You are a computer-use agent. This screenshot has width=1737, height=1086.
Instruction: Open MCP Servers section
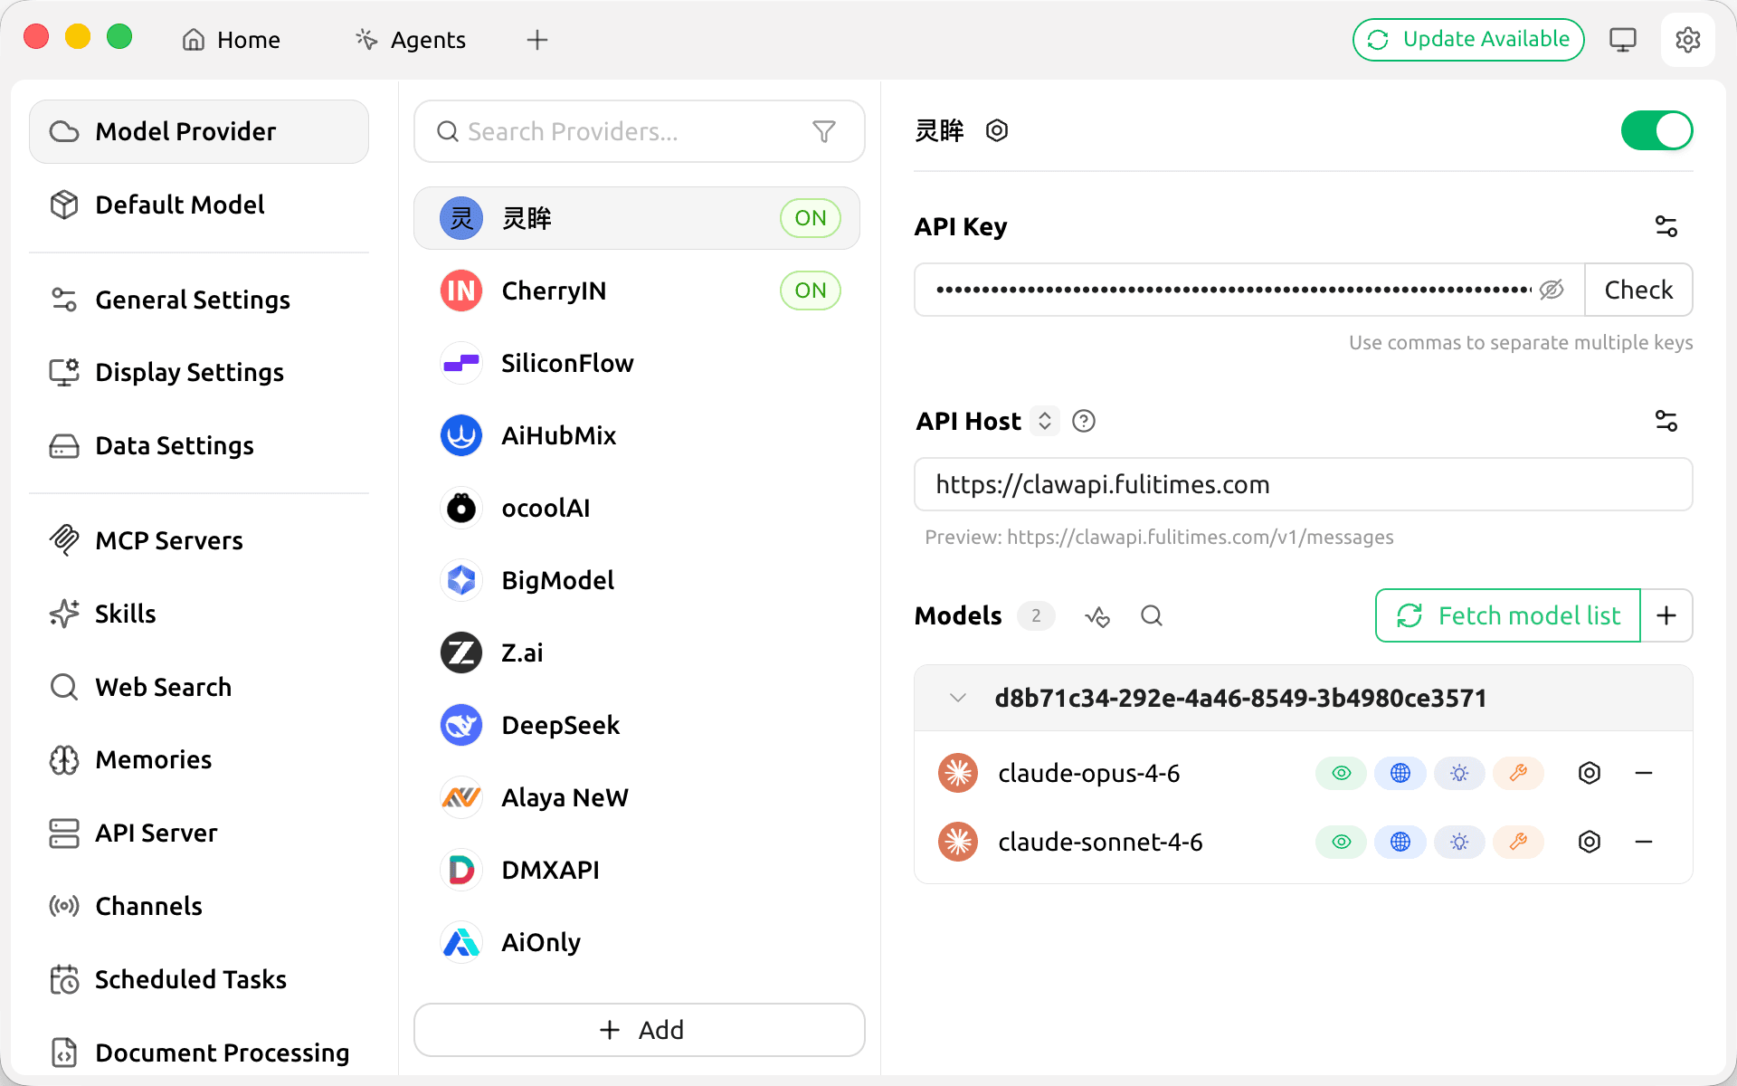tap(199, 540)
